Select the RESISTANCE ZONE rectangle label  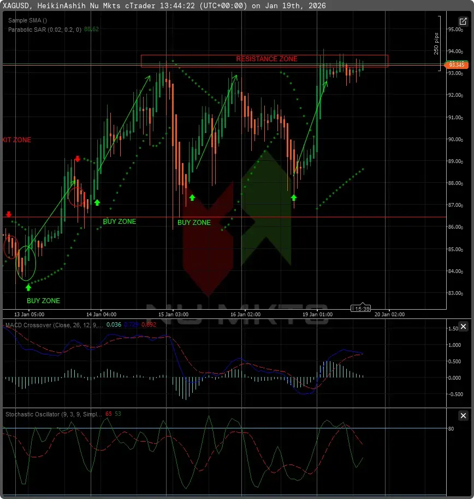coord(266,59)
